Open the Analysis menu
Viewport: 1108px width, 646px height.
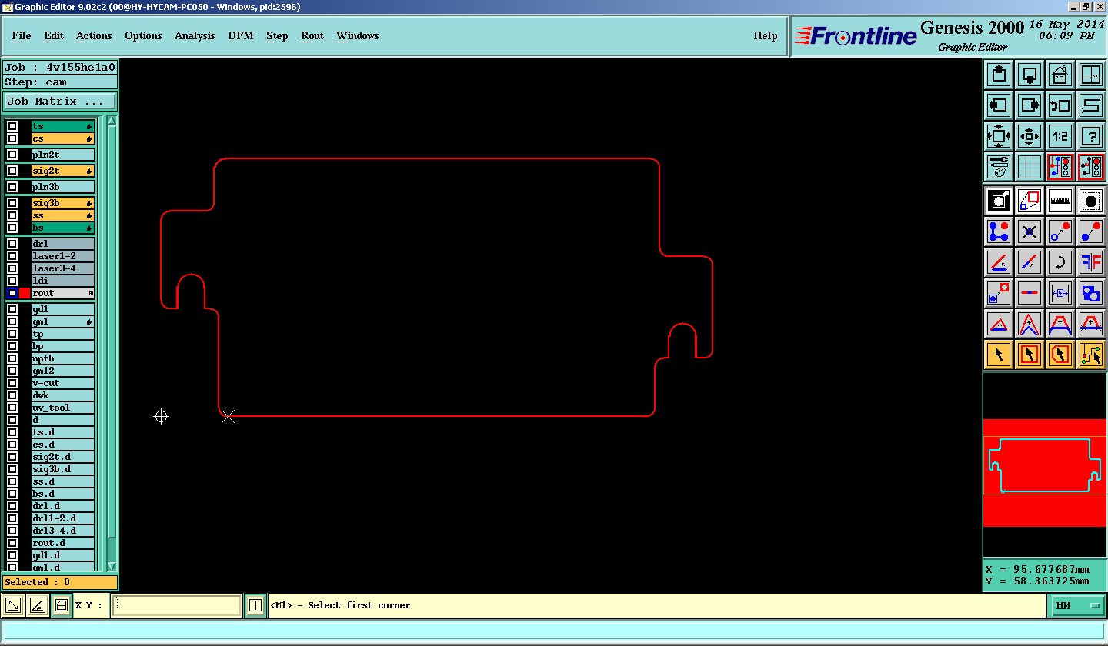195,36
